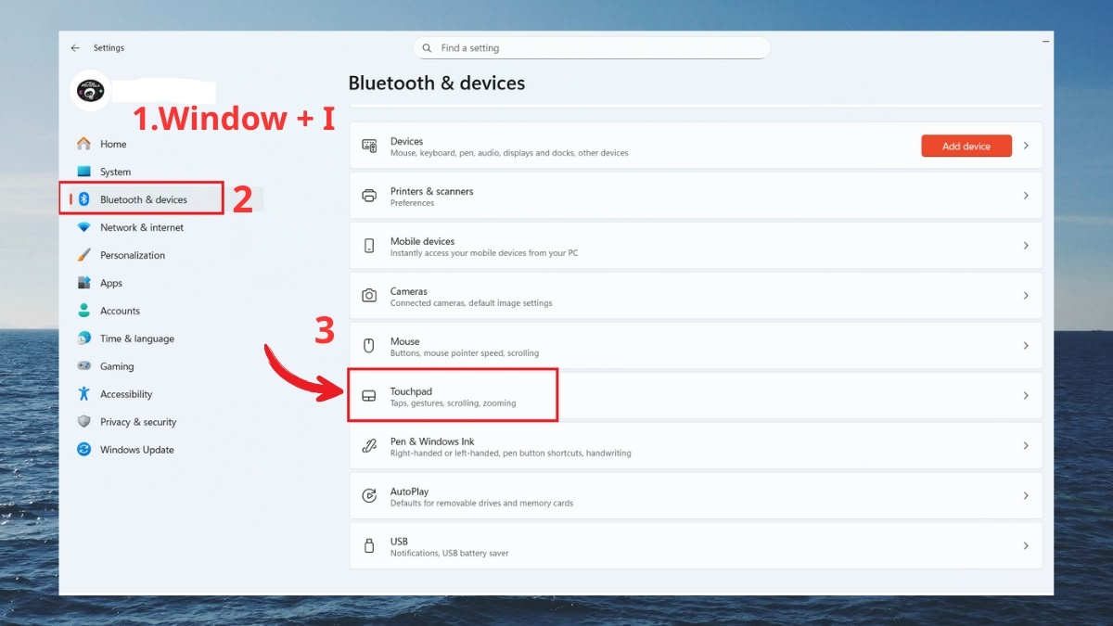Image resolution: width=1113 pixels, height=626 pixels.
Task: Click AutoPlay title text
Action: (410, 492)
